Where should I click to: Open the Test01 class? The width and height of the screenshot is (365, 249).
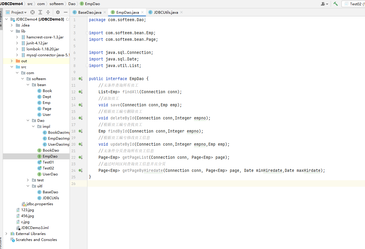(x=48, y=162)
